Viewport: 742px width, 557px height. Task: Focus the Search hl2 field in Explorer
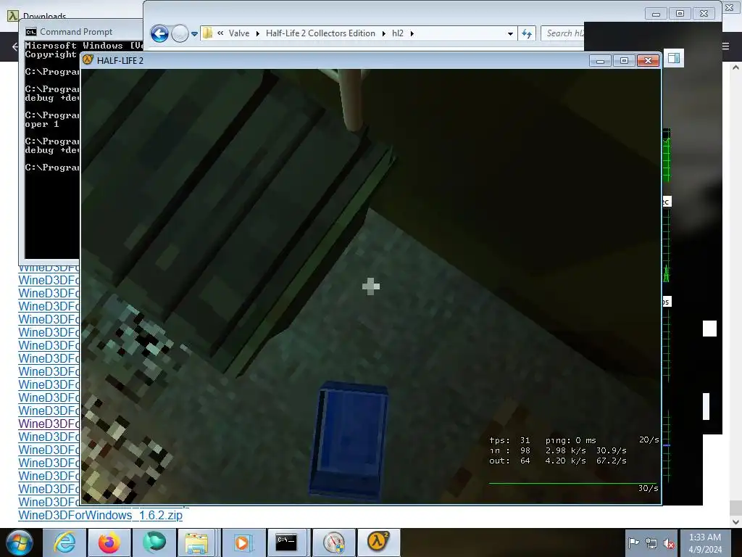tap(562, 33)
